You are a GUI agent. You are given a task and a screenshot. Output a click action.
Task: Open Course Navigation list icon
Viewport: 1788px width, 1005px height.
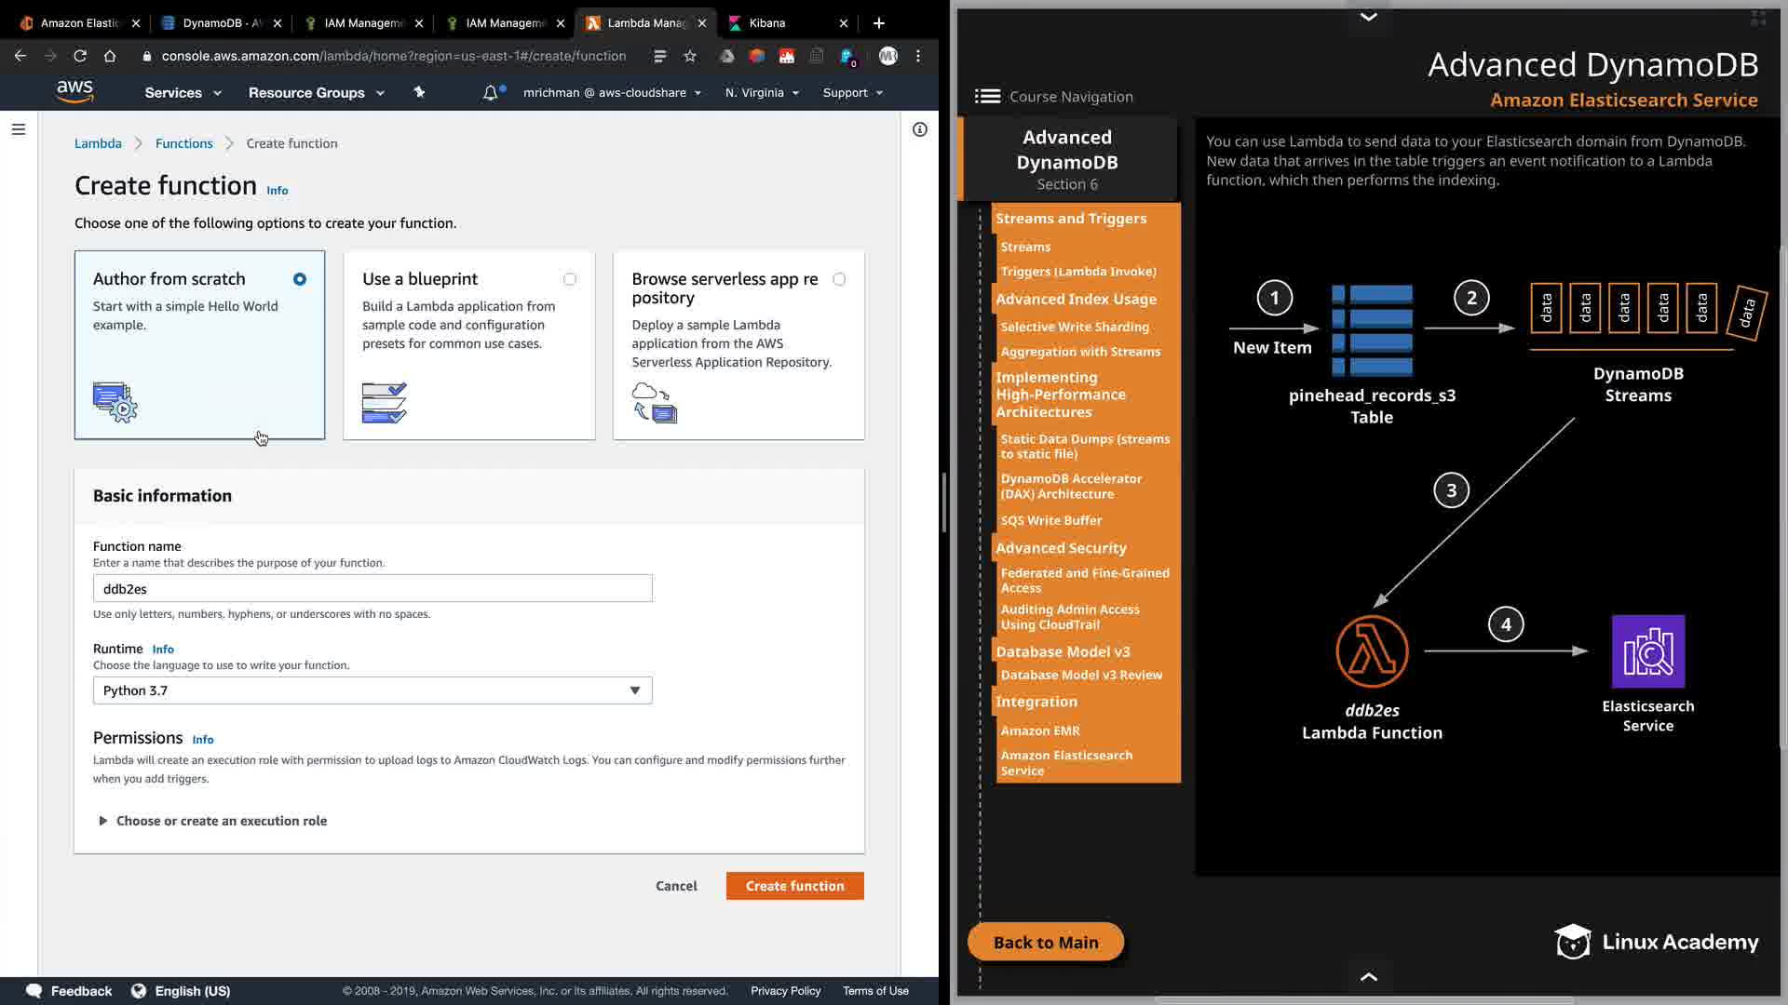click(x=987, y=97)
